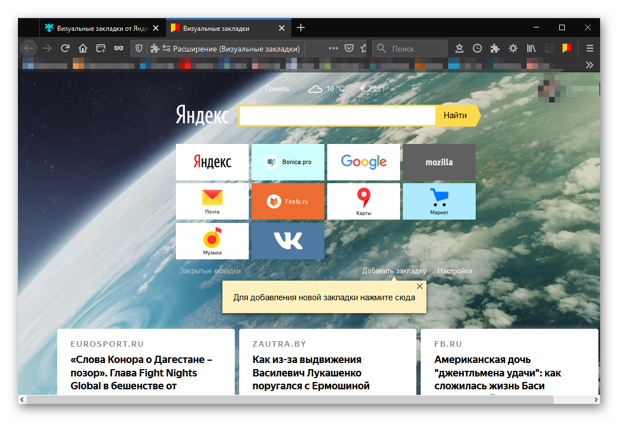Open add-ons puzzle icon in toolbar
618x433 pixels.
click(x=495, y=49)
